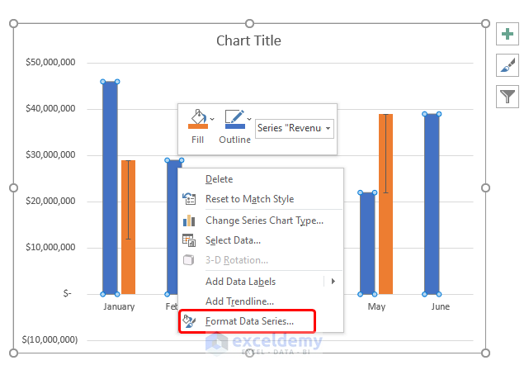
Task: Open the Chart Filters funnel button
Action: (x=507, y=97)
